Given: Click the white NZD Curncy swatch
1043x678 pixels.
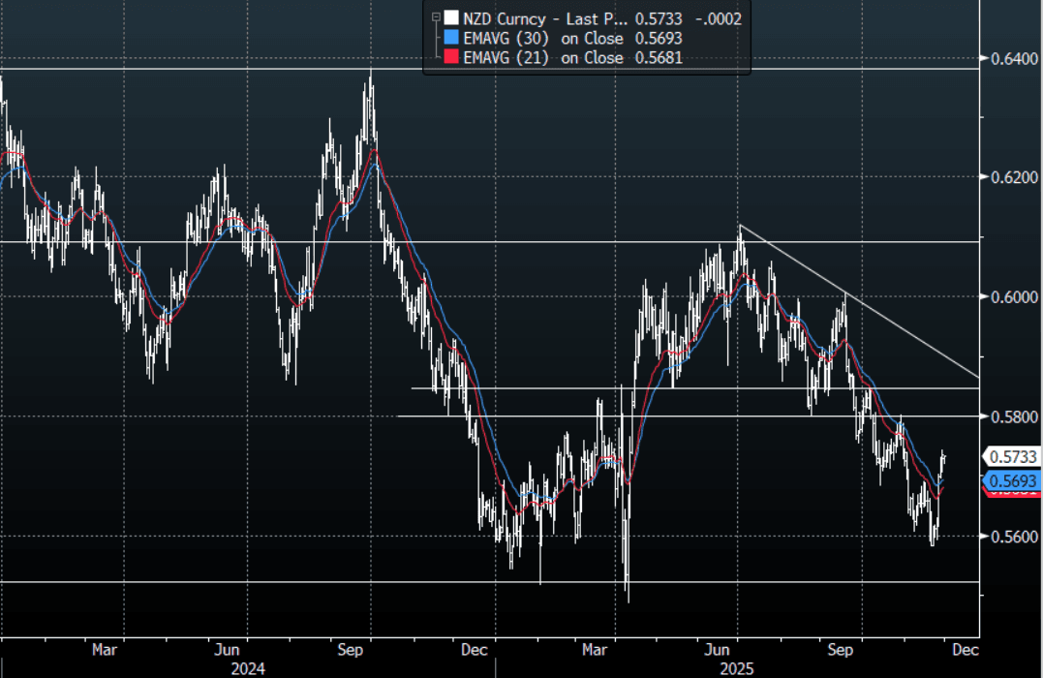Looking at the screenshot, I should tap(451, 18).
